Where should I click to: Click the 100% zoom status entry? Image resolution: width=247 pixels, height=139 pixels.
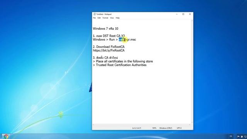coord(154,128)
